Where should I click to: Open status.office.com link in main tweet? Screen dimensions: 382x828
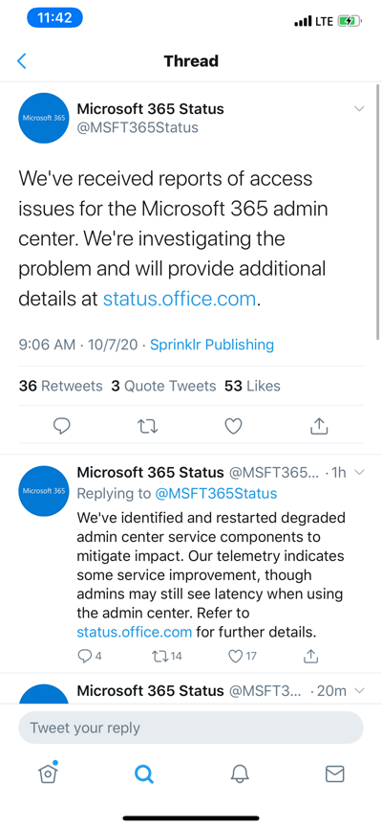point(180,299)
